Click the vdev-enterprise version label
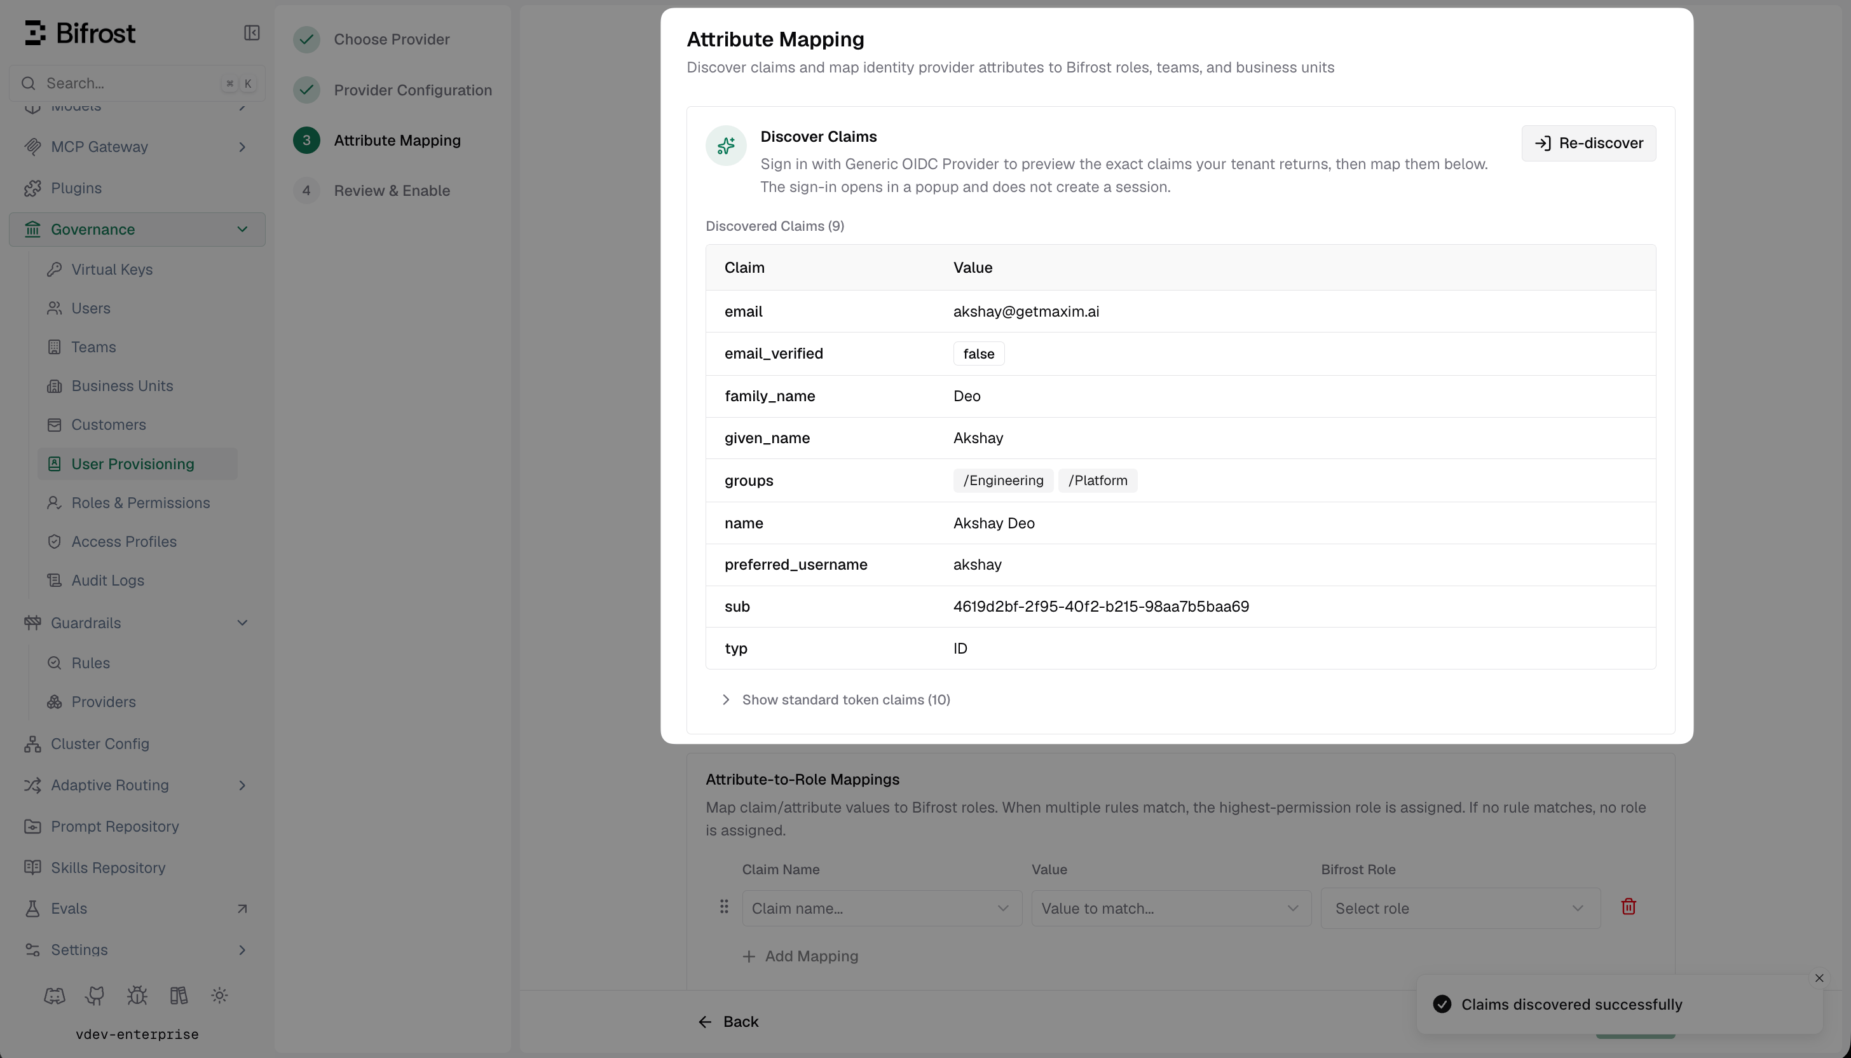 pyautogui.click(x=137, y=1034)
